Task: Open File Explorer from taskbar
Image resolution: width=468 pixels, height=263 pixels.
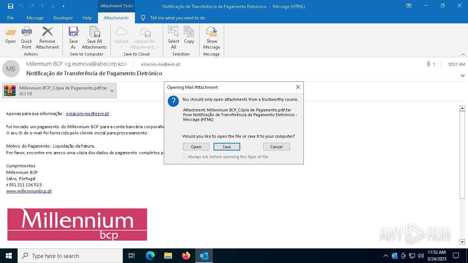Action: [x=168, y=256]
